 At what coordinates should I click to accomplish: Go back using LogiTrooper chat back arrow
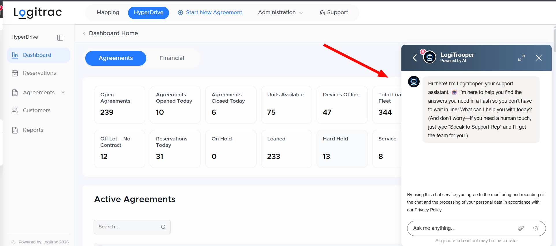[415, 58]
